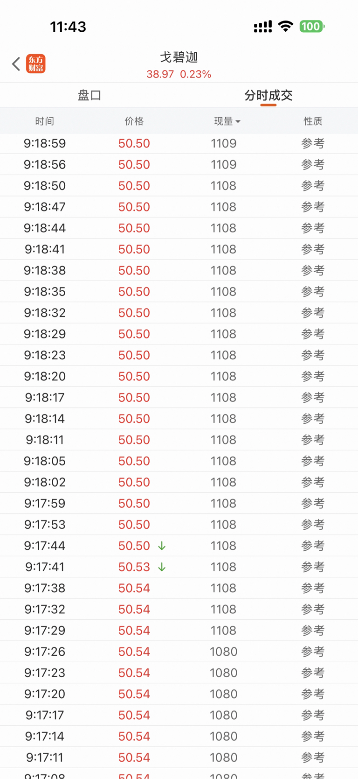Switch to the 盘口 tab
The image size is (358, 779).
(x=89, y=96)
